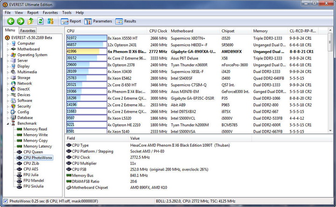Select the Database icon in the tree

pos(14,118)
